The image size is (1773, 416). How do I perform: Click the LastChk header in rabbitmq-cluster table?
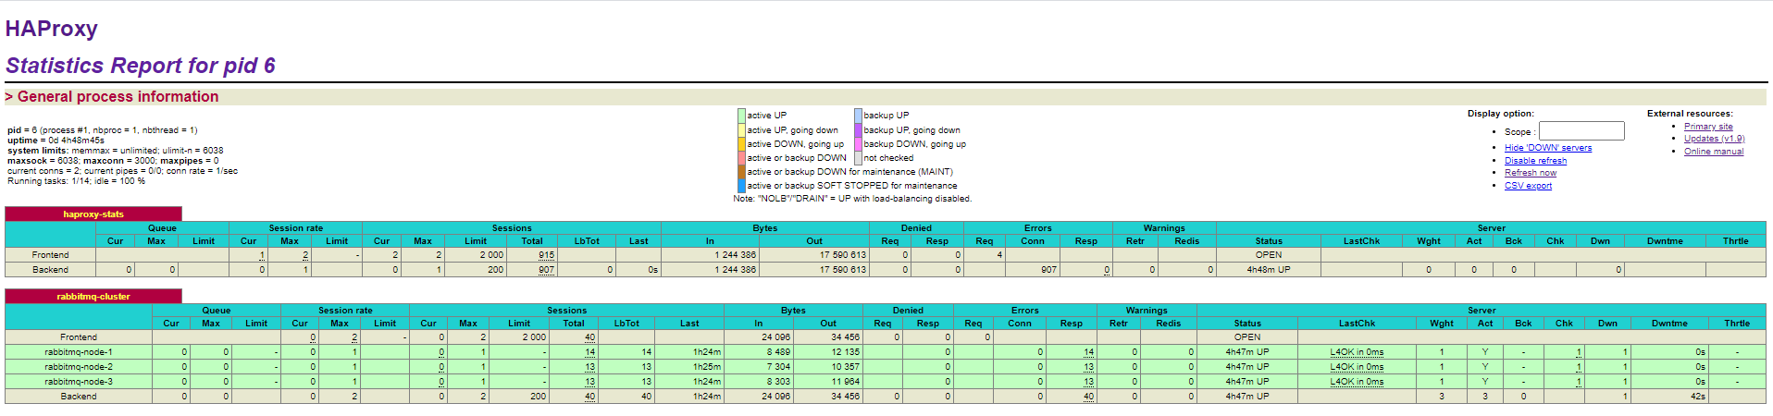pos(1357,324)
